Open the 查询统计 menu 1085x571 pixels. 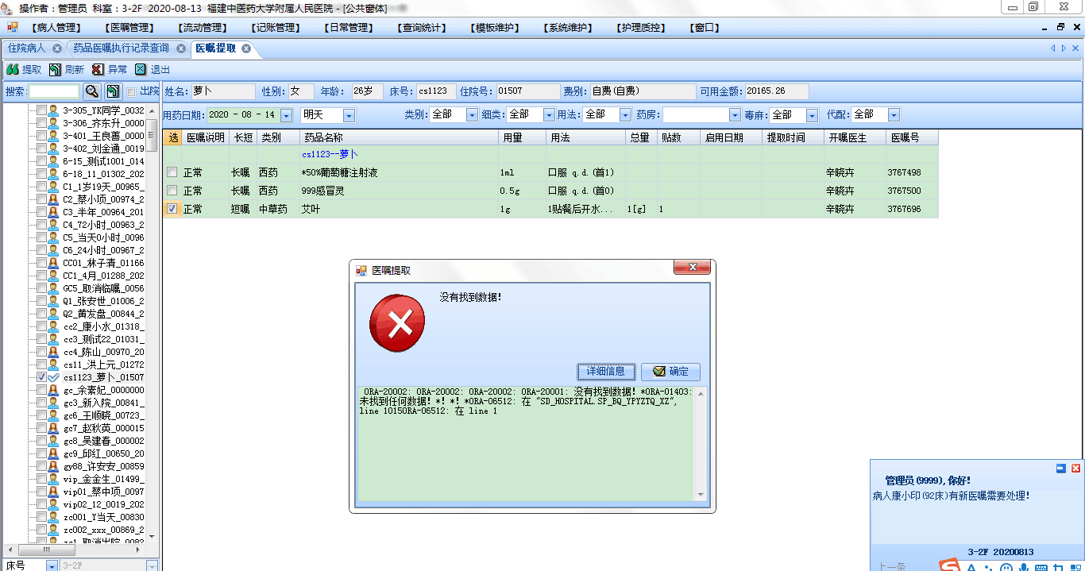point(422,28)
